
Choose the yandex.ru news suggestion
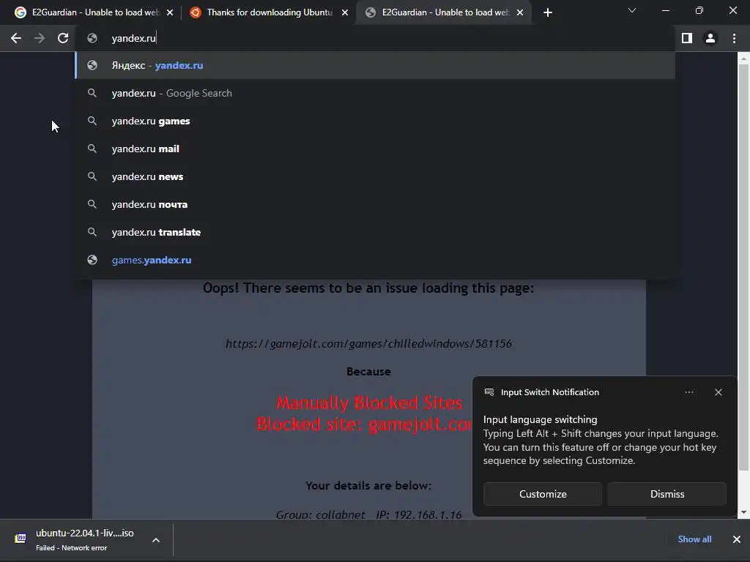click(376, 176)
